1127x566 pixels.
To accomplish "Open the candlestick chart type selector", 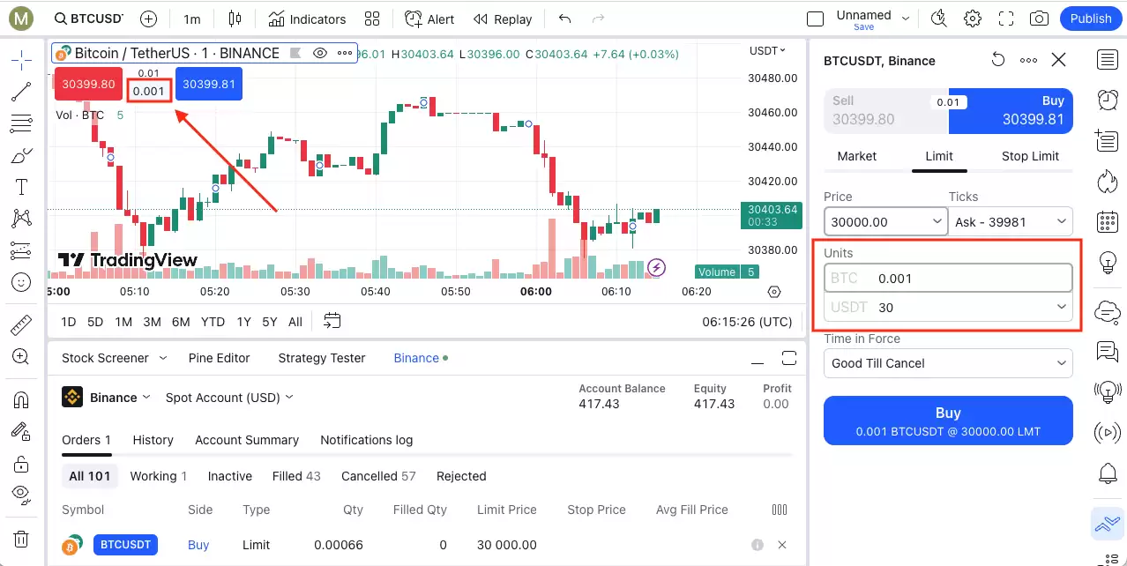I will pyautogui.click(x=234, y=19).
